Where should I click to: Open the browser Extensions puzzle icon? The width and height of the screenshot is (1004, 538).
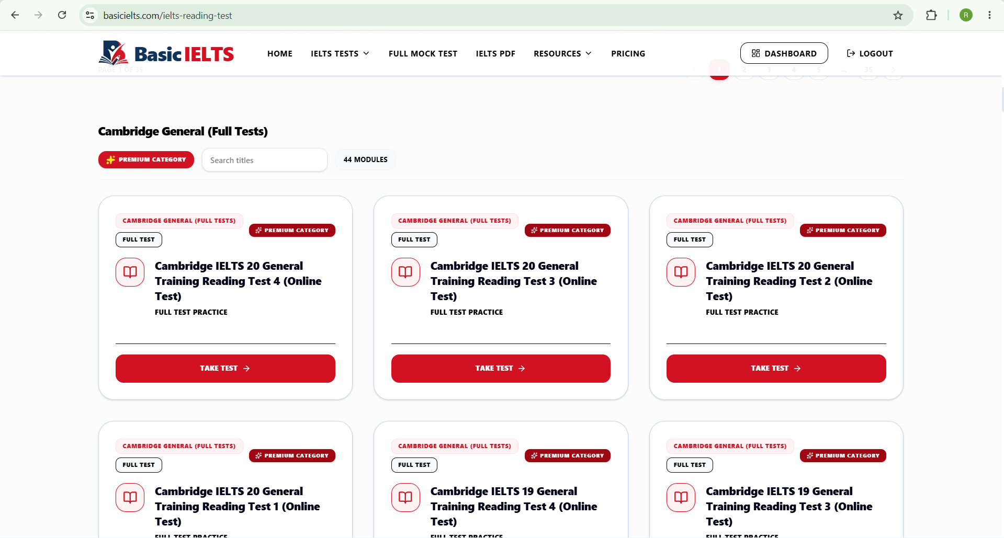931,15
